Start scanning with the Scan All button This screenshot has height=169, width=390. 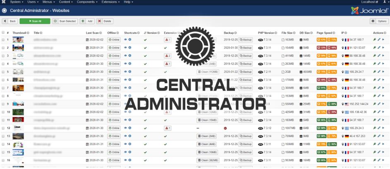click(x=35, y=21)
